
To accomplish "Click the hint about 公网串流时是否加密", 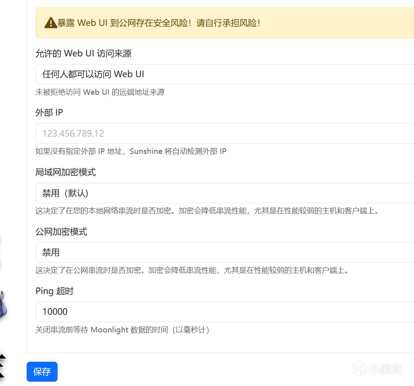I will (x=192, y=270).
